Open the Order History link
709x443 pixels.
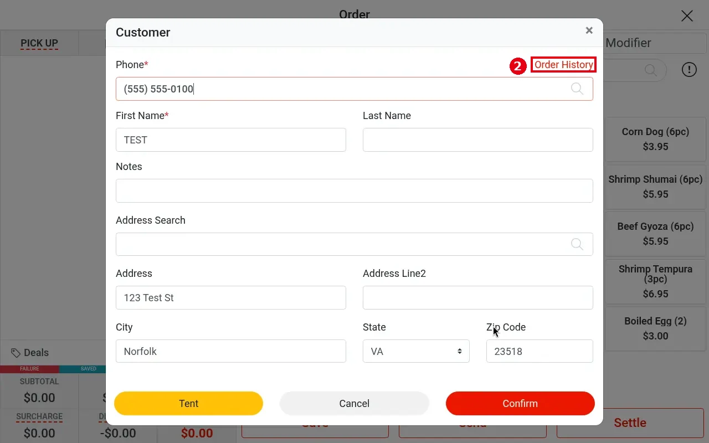tap(564, 65)
